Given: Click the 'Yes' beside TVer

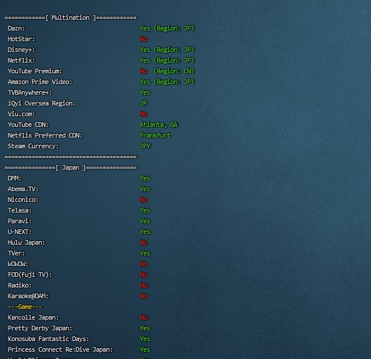Looking at the screenshot, I should (145, 253).
